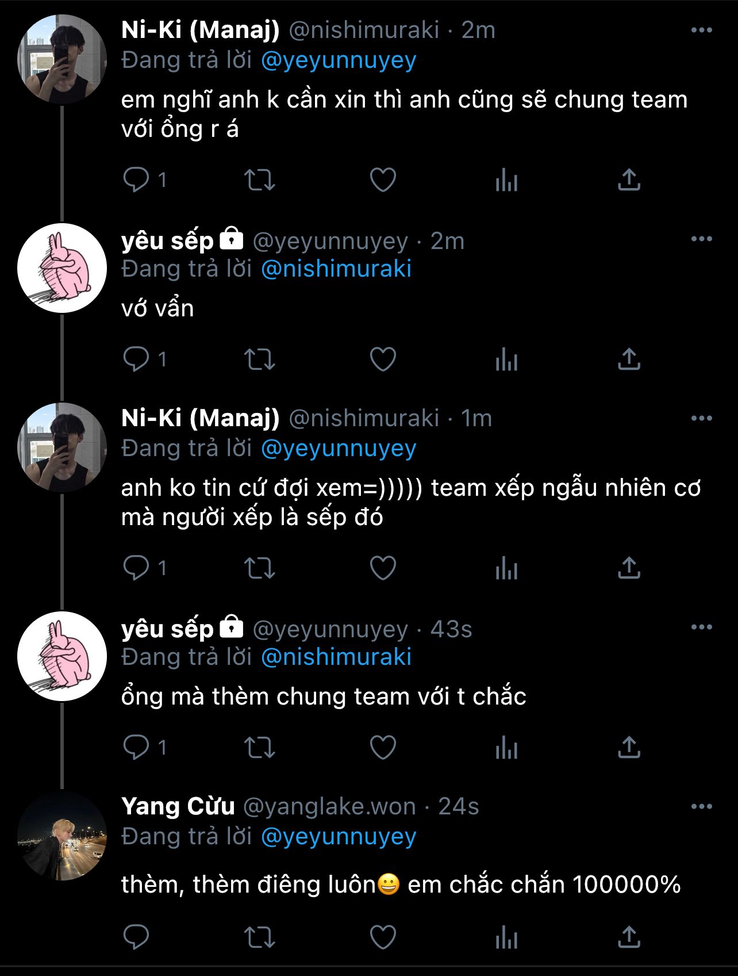738x976 pixels.
Task: Share Ni-Ki's "anh ko tin" tweet
Action: pyautogui.click(x=629, y=568)
